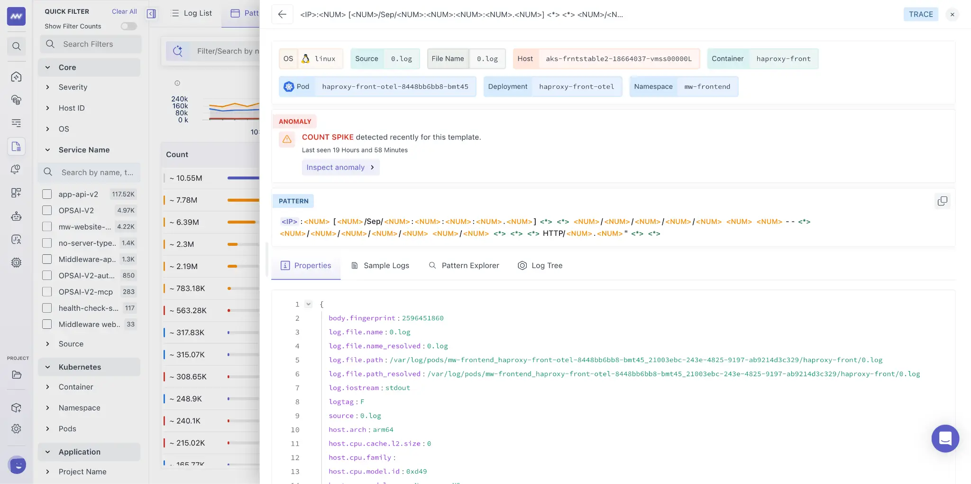Viewport: 971px width, 484px height.
Task: Copy the pattern with the copy icon
Action: (942, 201)
